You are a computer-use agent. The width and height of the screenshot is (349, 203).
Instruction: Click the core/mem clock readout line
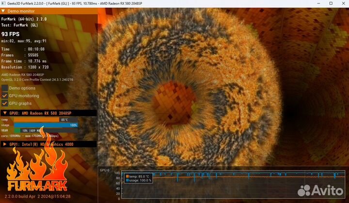pyautogui.click(x=30, y=136)
